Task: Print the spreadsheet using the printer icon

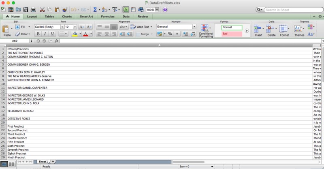Action: (33, 9)
